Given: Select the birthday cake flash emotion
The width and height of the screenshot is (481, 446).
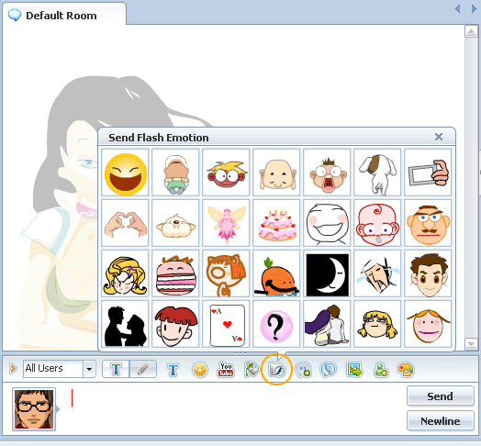Looking at the screenshot, I should click(276, 223).
